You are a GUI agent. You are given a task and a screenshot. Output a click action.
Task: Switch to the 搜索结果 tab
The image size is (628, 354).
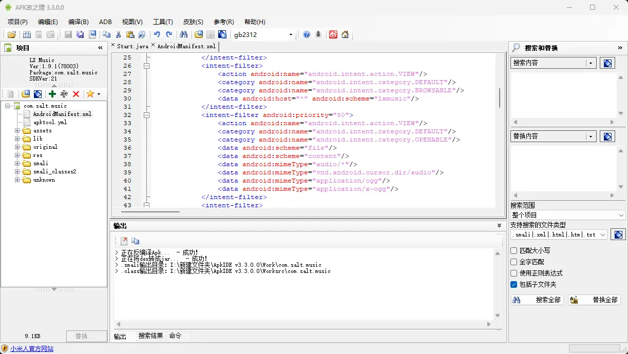point(150,336)
